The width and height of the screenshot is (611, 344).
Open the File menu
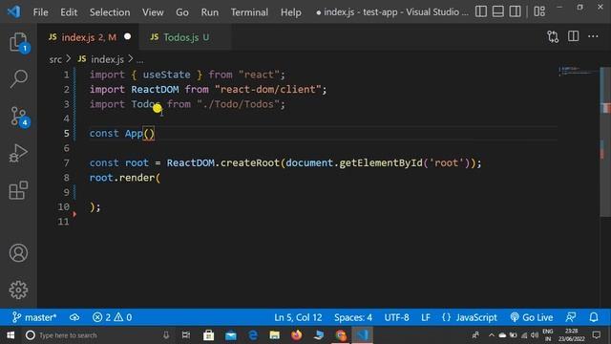(40, 12)
